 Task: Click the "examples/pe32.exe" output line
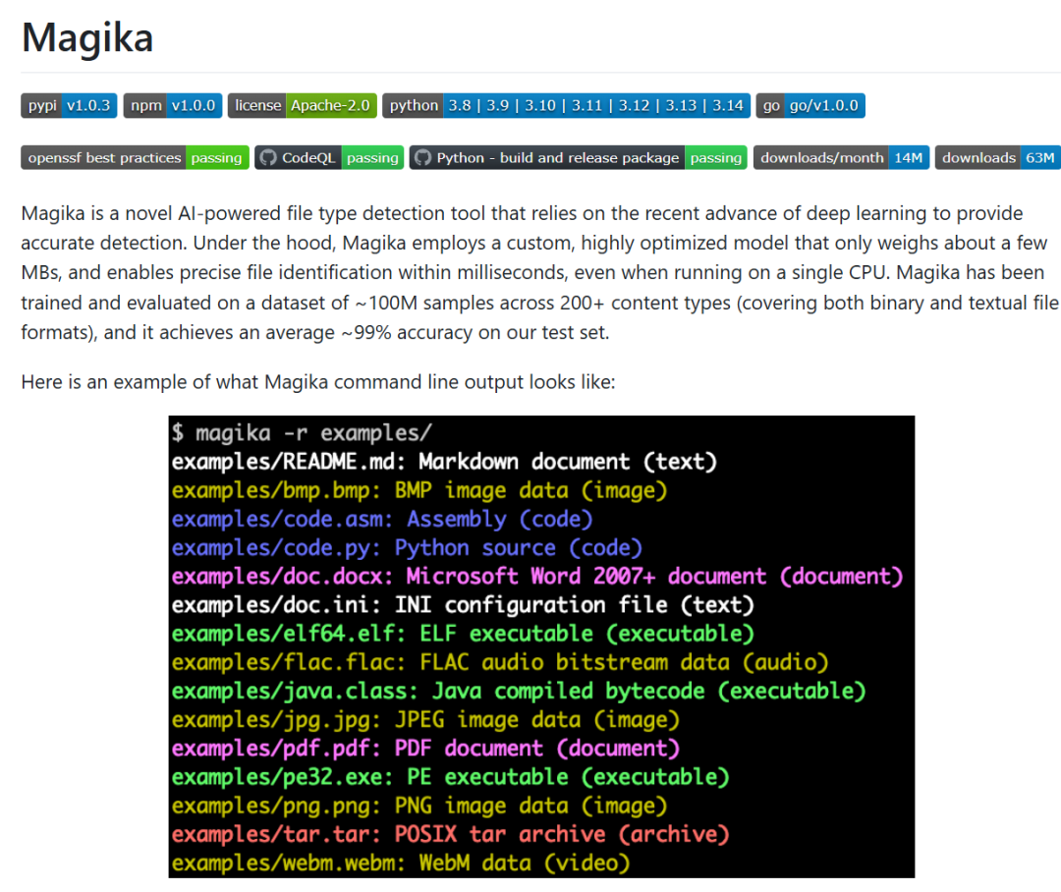coord(451,777)
